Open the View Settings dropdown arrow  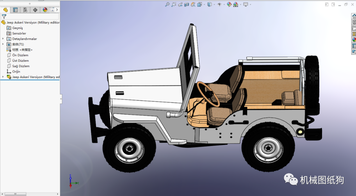[251, 5]
